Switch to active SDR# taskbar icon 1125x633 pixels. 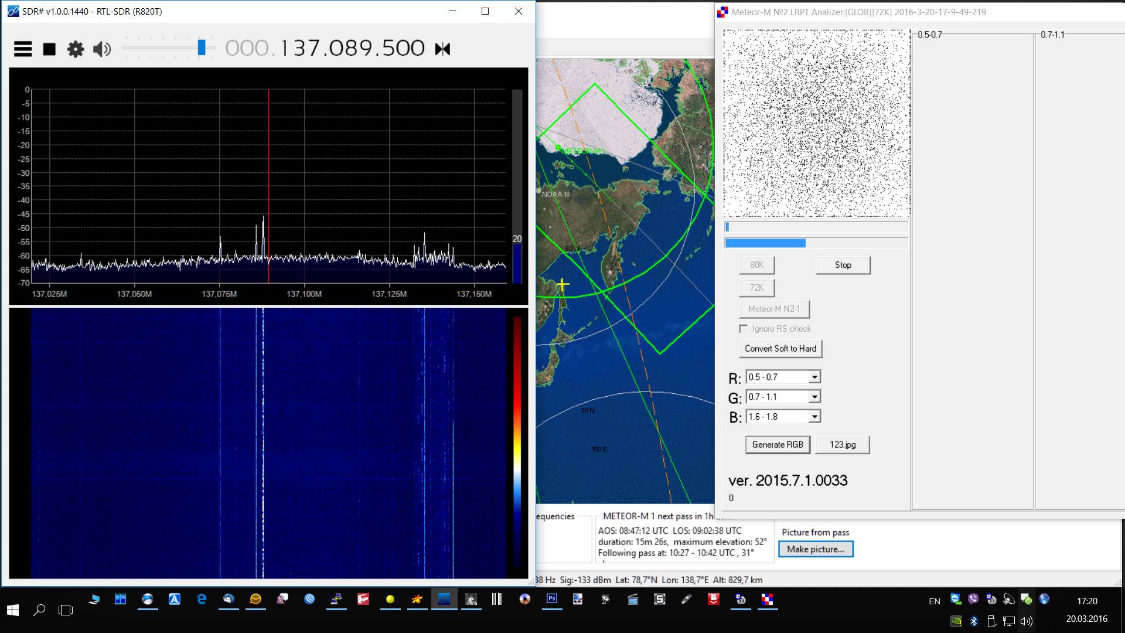(x=444, y=599)
